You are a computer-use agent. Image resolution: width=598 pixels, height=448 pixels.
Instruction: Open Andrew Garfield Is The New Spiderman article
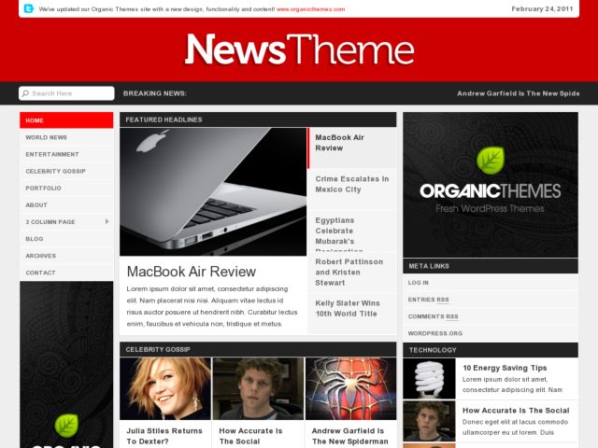click(x=349, y=436)
